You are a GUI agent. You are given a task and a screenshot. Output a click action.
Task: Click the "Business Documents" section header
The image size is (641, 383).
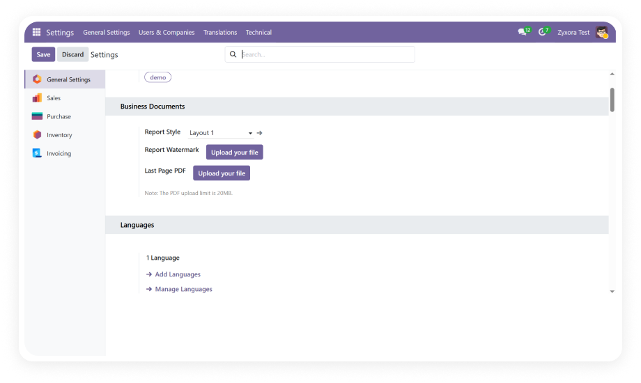click(x=153, y=107)
